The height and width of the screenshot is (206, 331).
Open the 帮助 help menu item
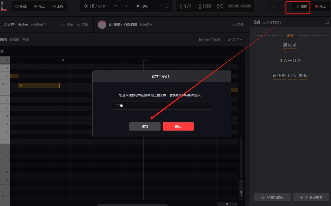[26, 40]
